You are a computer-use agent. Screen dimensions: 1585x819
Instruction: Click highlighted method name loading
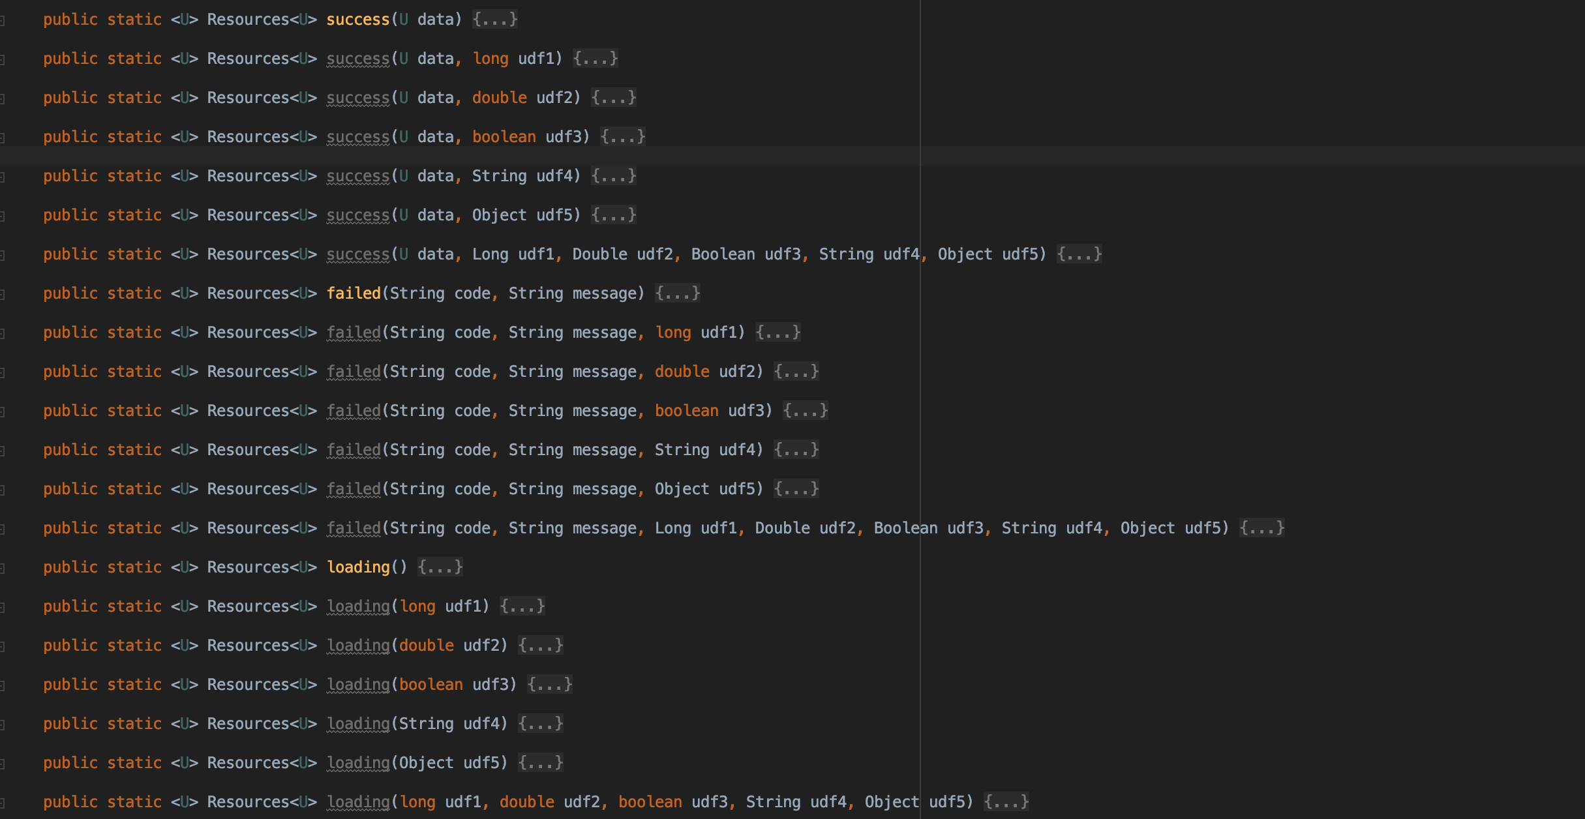pos(358,567)
